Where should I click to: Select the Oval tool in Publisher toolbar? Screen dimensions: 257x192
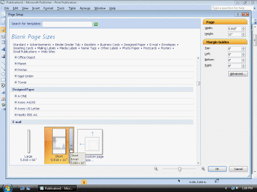pyautogui.click(x=3, y=74)
